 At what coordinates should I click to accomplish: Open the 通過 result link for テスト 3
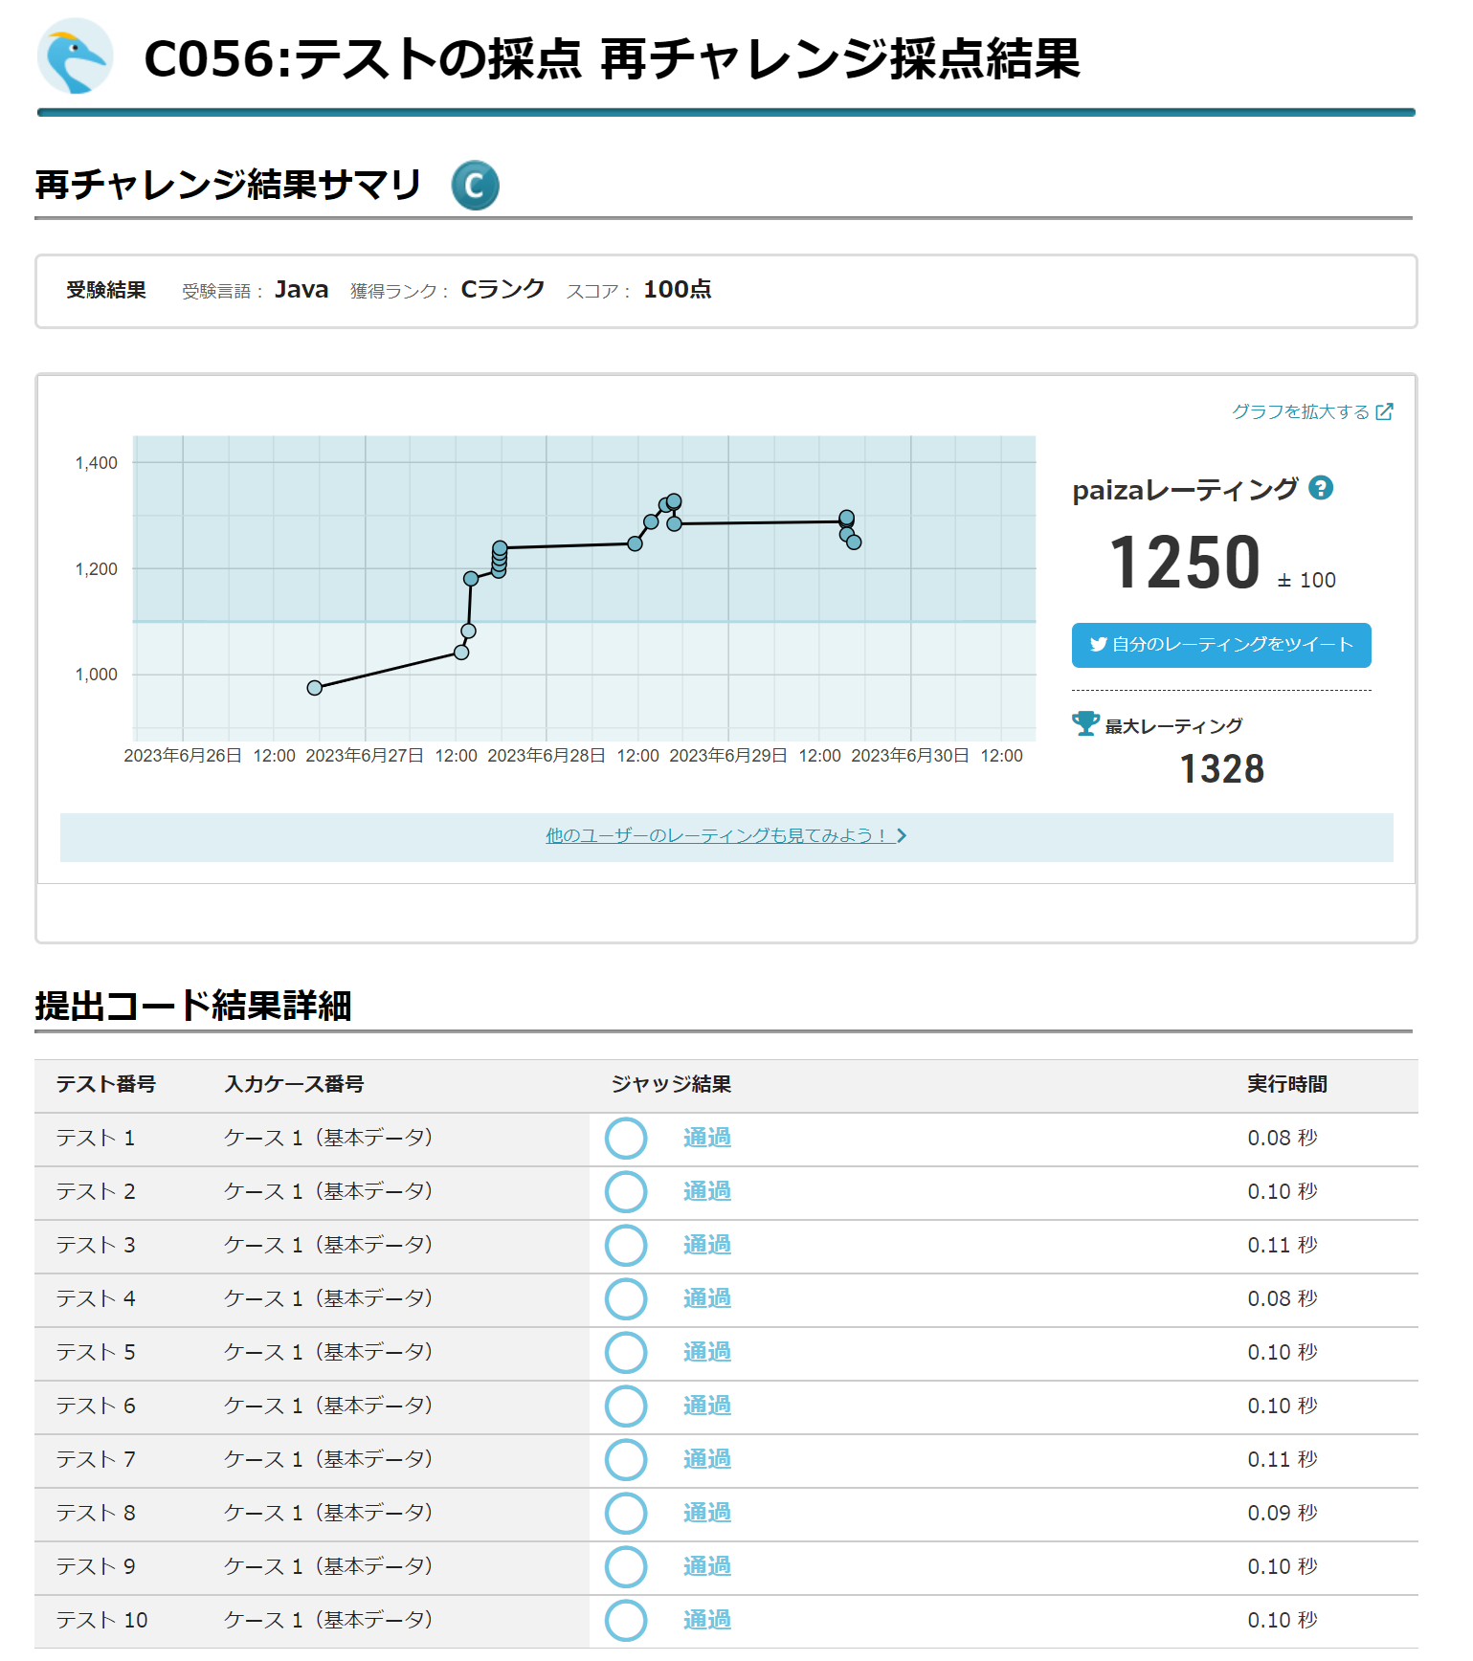(706, 1245)
